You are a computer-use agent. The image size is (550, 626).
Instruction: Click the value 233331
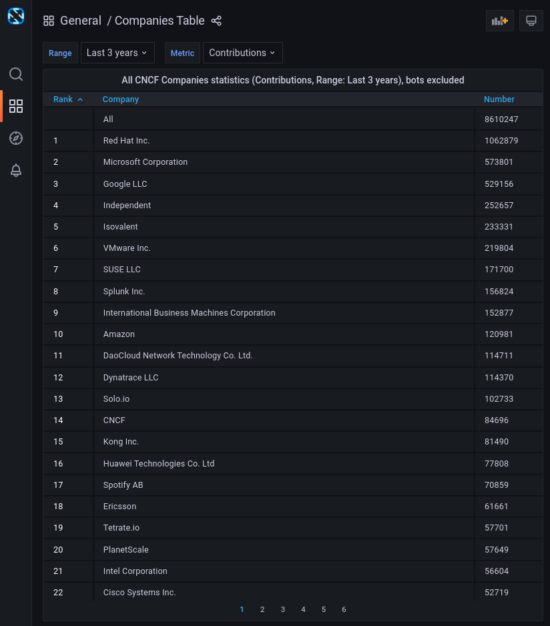click(499, 227)
